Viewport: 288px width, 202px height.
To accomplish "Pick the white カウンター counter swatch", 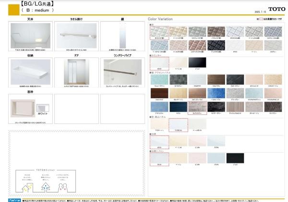I will click(158, 63).
